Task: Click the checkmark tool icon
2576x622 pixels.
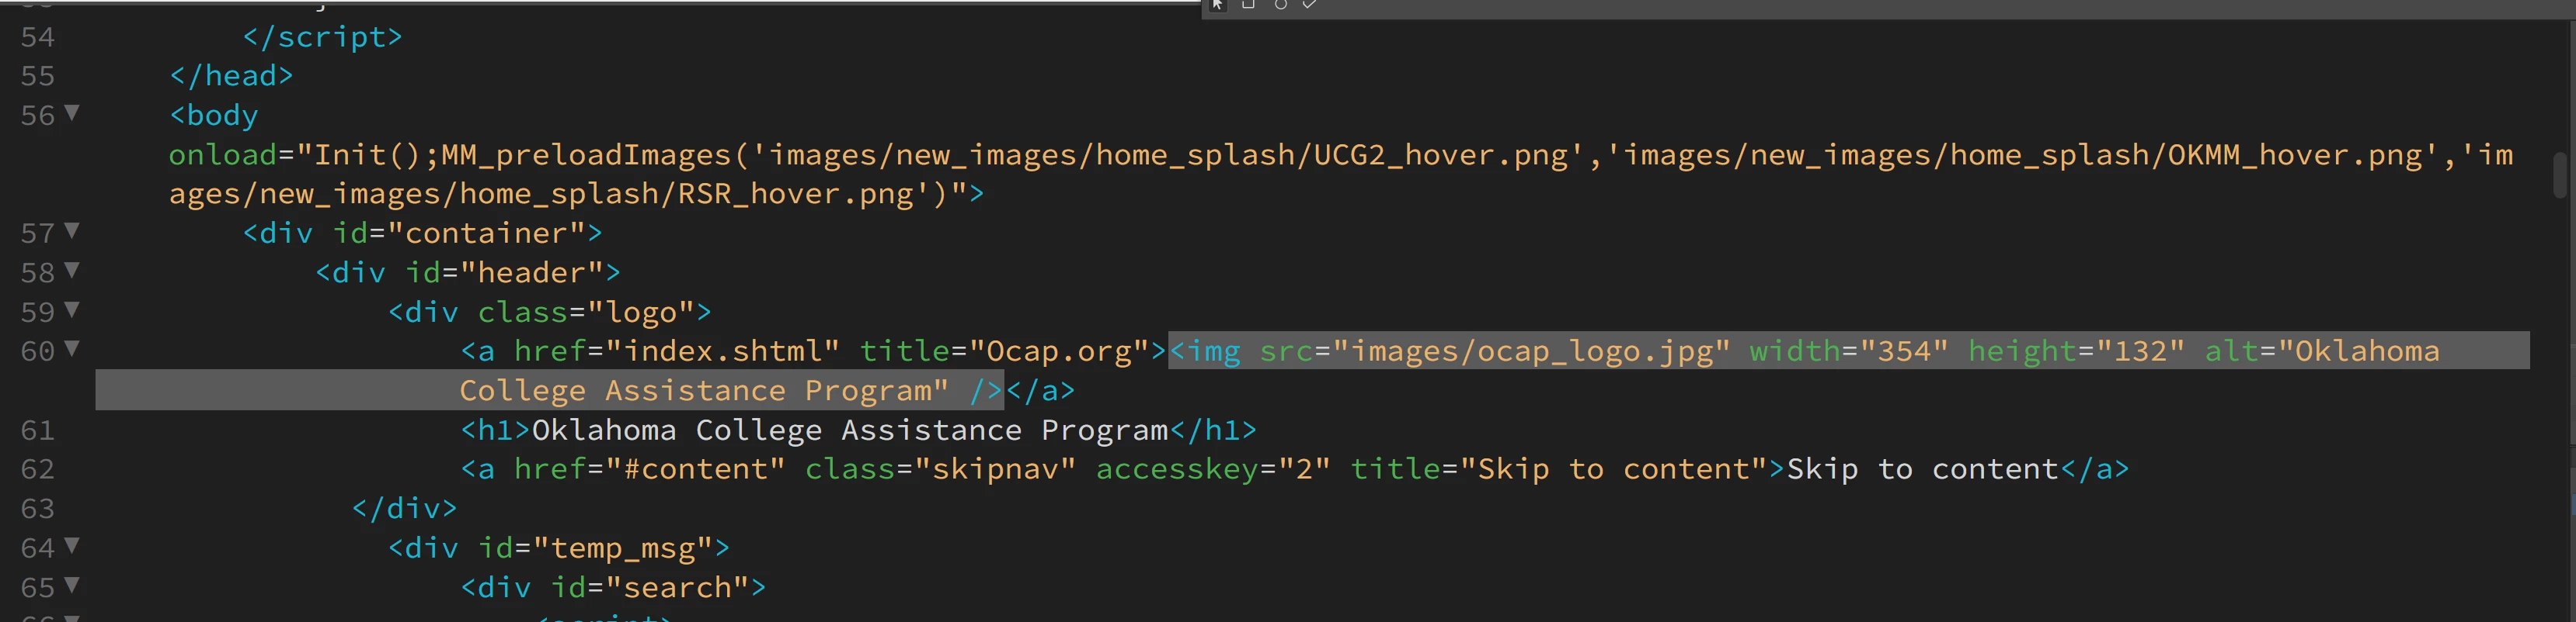Action: tap(1309, 5)
